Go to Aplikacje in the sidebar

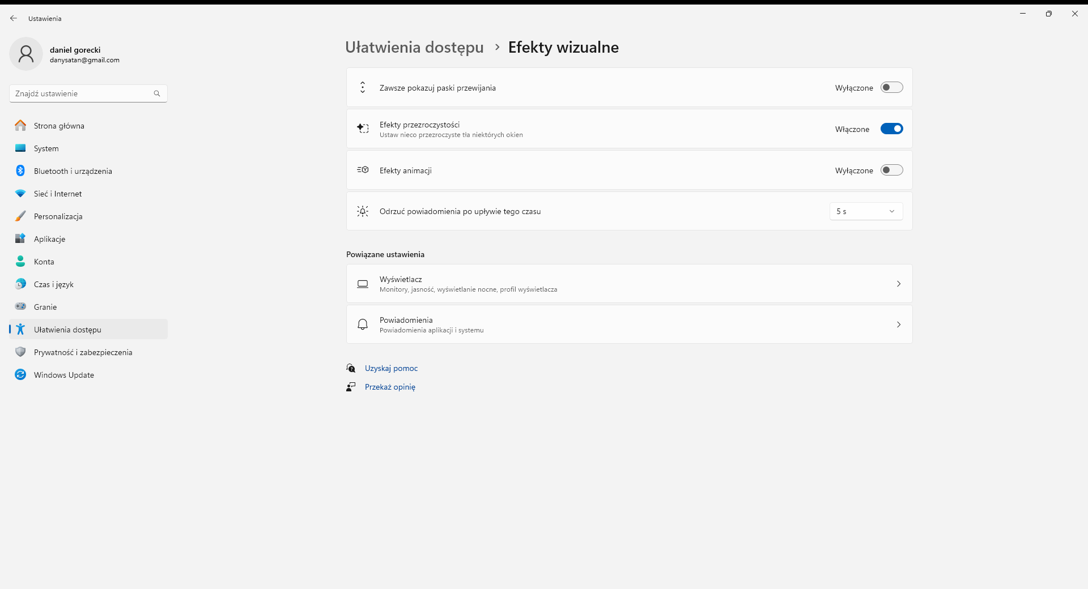(50, 239)
